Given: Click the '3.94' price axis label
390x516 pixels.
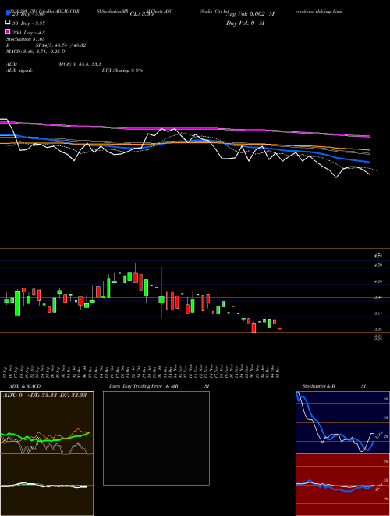Looking at the screenshot, I should click(x=378, y=297).
